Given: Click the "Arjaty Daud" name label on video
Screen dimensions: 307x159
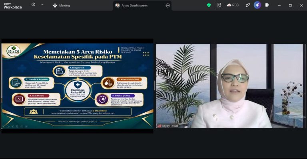Looking at the screenshot, I should coord(170,126).
